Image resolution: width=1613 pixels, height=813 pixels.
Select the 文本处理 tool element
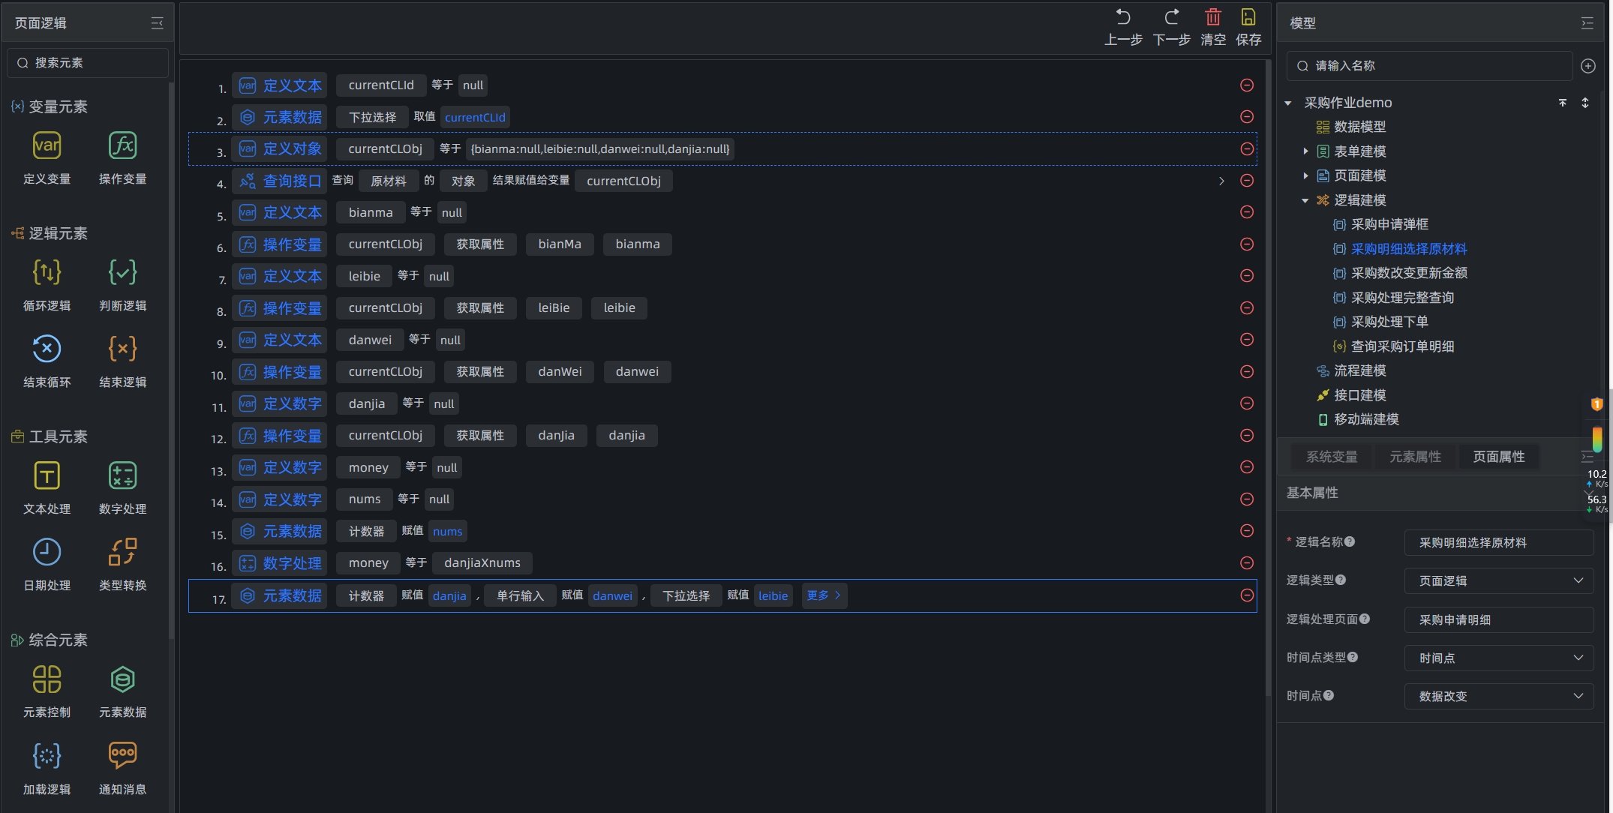47,475
